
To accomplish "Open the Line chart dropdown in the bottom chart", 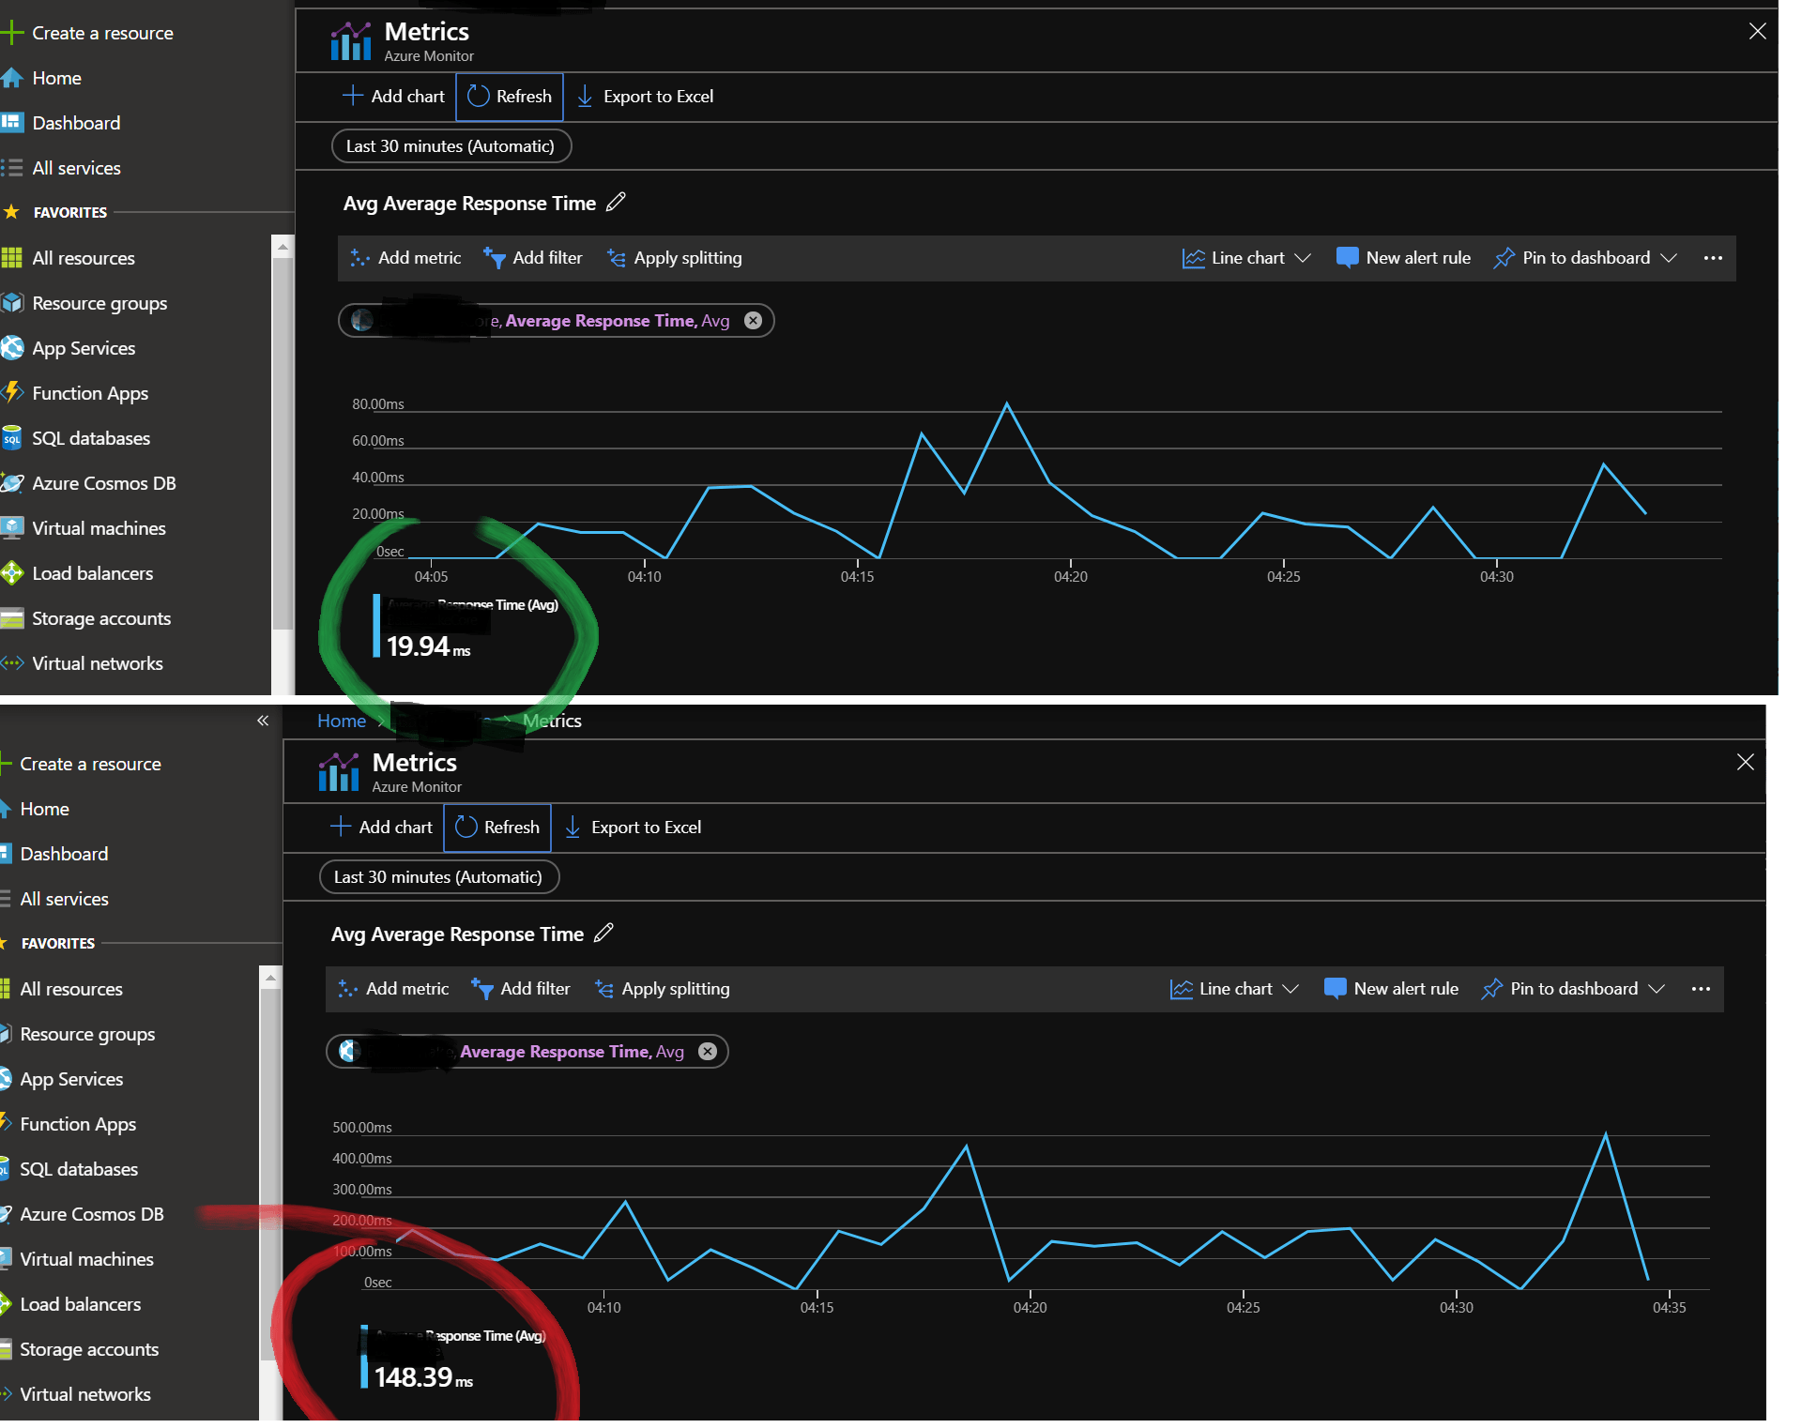I will point(1234,989).
